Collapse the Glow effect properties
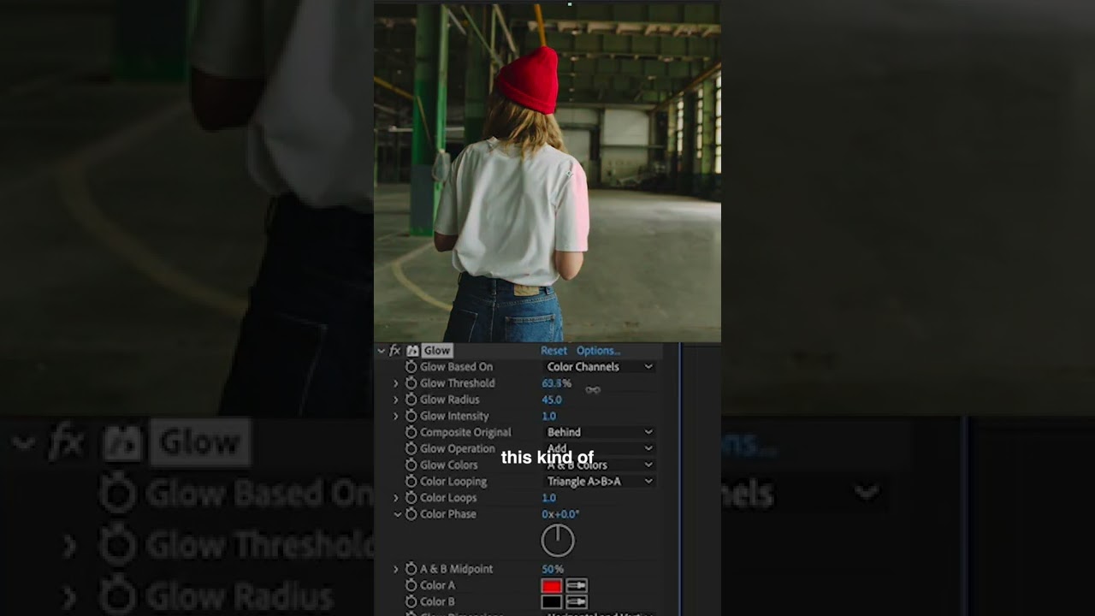 tap(381, 351)
